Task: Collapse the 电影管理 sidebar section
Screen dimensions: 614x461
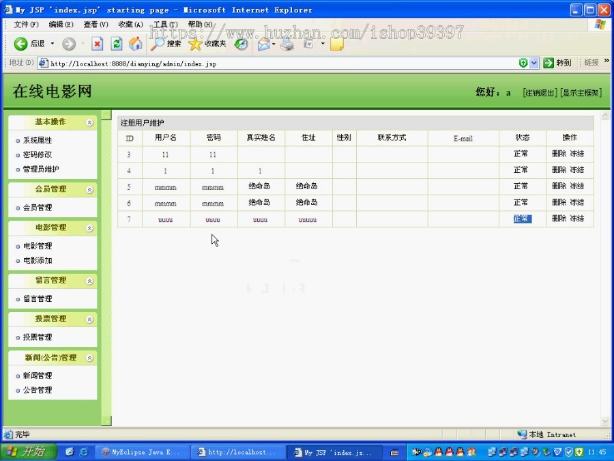Action: pyautogui.click(x=89, y=228)
